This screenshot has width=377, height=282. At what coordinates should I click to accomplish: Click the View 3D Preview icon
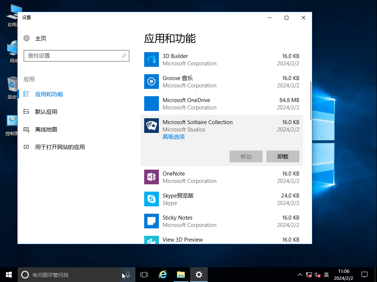[151, 240]
